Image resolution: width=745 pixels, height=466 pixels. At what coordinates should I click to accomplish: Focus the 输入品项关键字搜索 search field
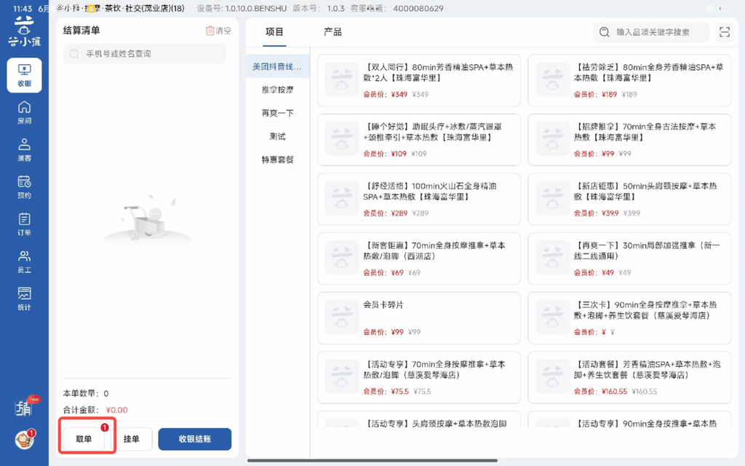651,32
